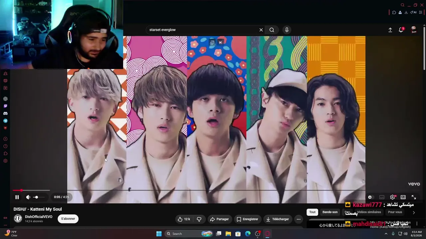Expand the system tray hidden icons
This screenshot has height=239, width=426.
386,234
